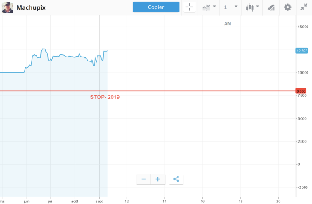Click the blue 12 393 price label
The height and width of the screenshot is (204, 312).
[x=301, y=51]
